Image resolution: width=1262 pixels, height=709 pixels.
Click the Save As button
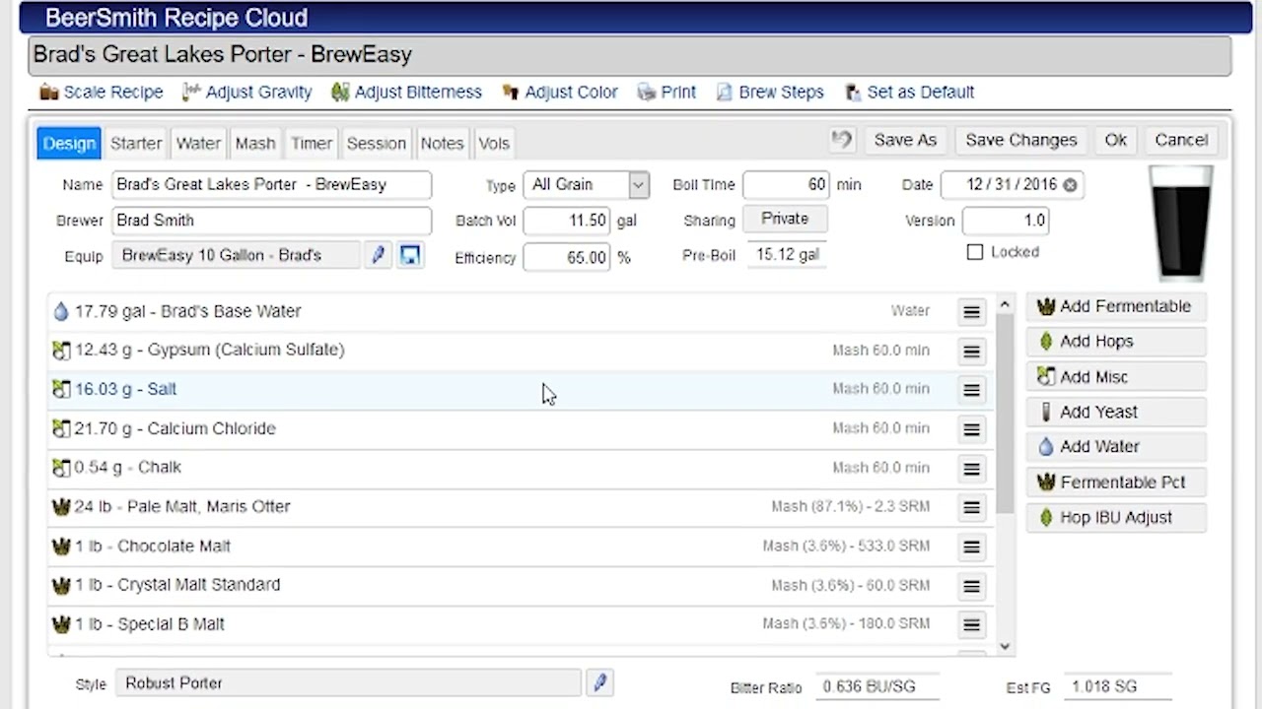point(905,140)
